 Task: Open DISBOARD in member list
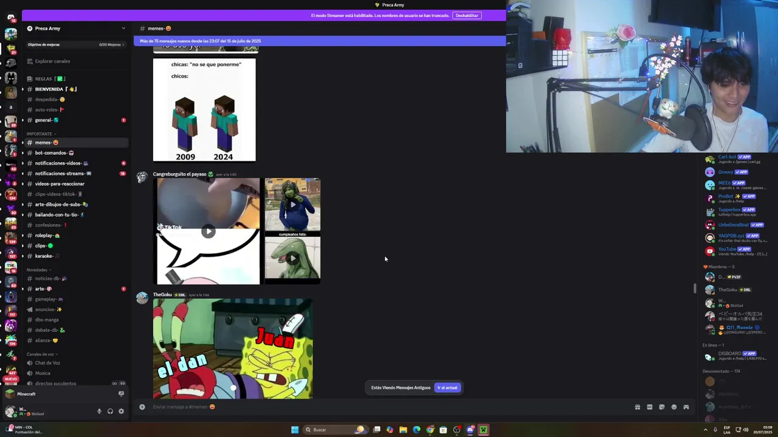(x=735, y=356)
